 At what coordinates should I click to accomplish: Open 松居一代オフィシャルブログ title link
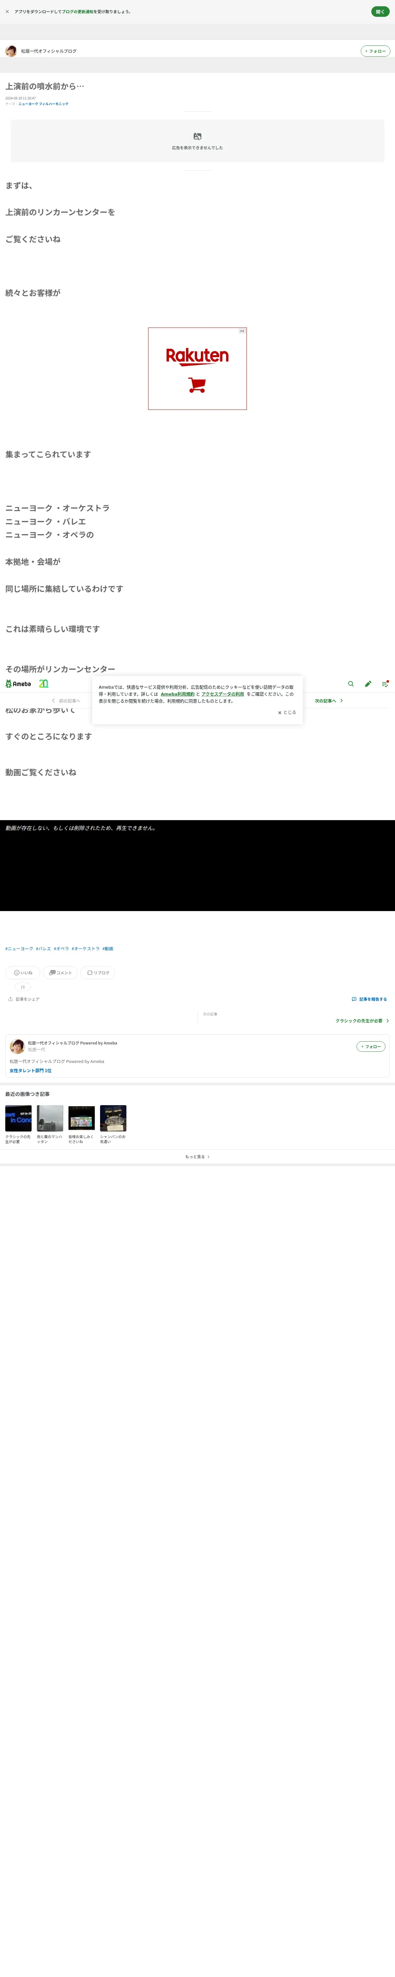(49, 51)
